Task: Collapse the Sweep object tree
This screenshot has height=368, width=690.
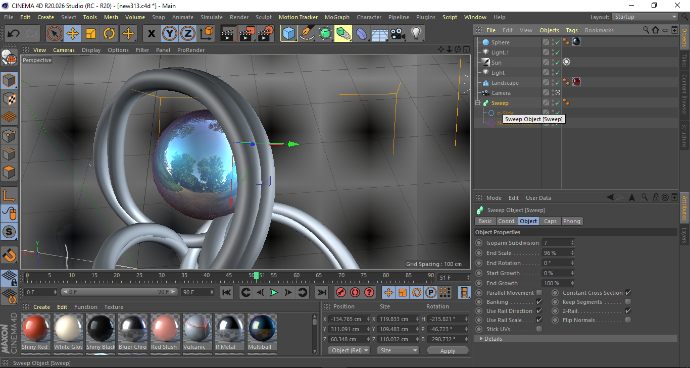Action: pyautogui.click(x=478, y=103)
